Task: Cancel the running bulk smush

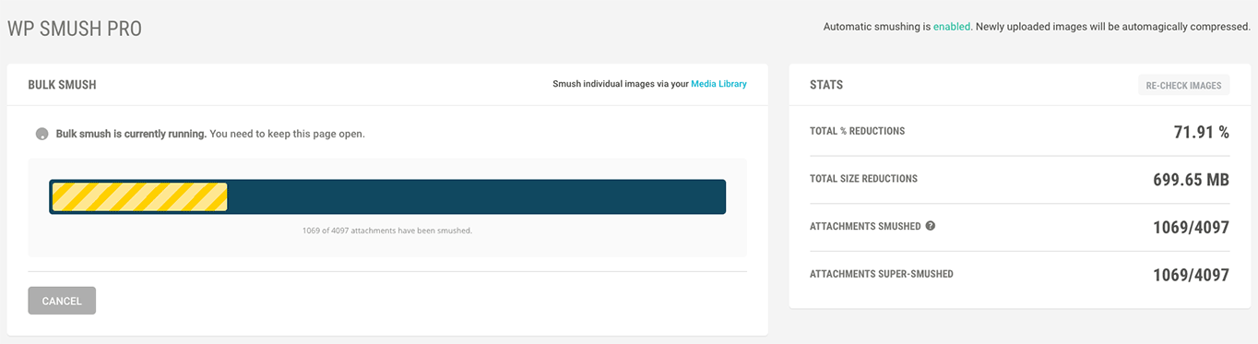Action: [62, 301]
